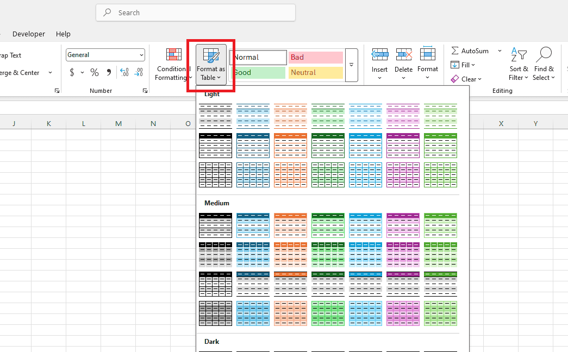Click the Delete cells icon

pos(403,54)
